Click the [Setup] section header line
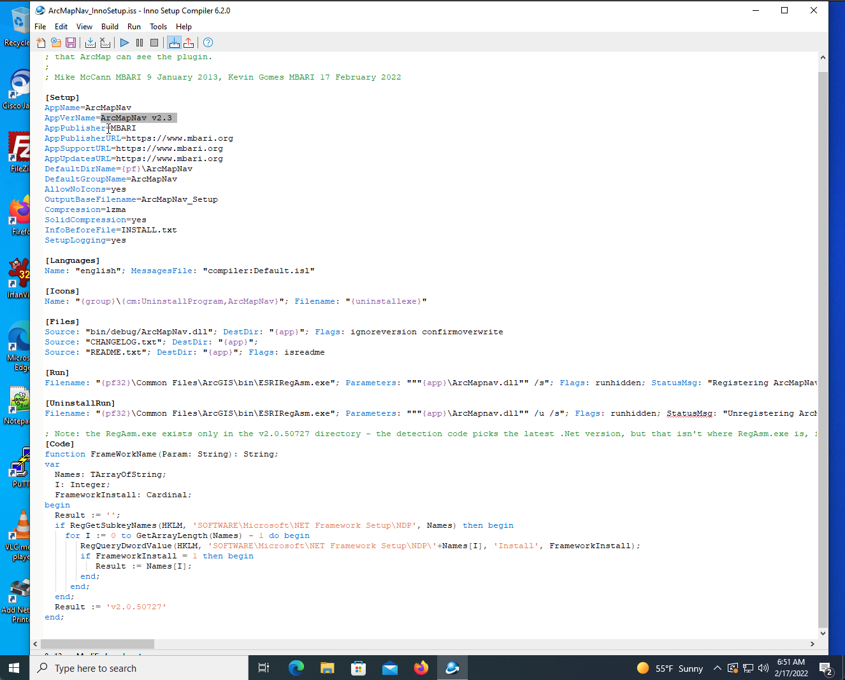Image resolution: width=845 pixels, height=680 pixels. point(62,97)
